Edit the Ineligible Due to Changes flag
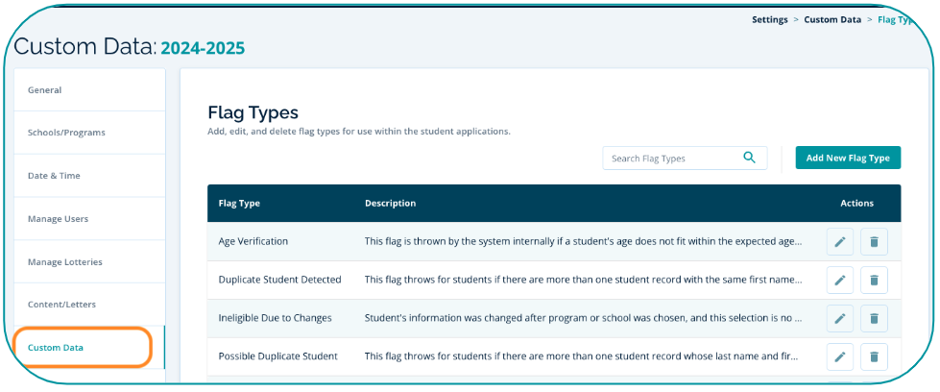 coord(840,318)
